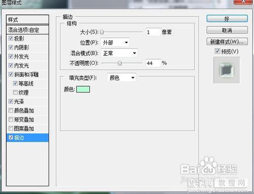Open the 内发光 settings panel

21,66
